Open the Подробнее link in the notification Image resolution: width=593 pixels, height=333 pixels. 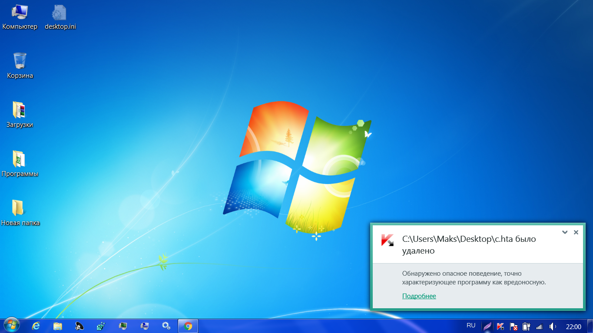point(419,296)
